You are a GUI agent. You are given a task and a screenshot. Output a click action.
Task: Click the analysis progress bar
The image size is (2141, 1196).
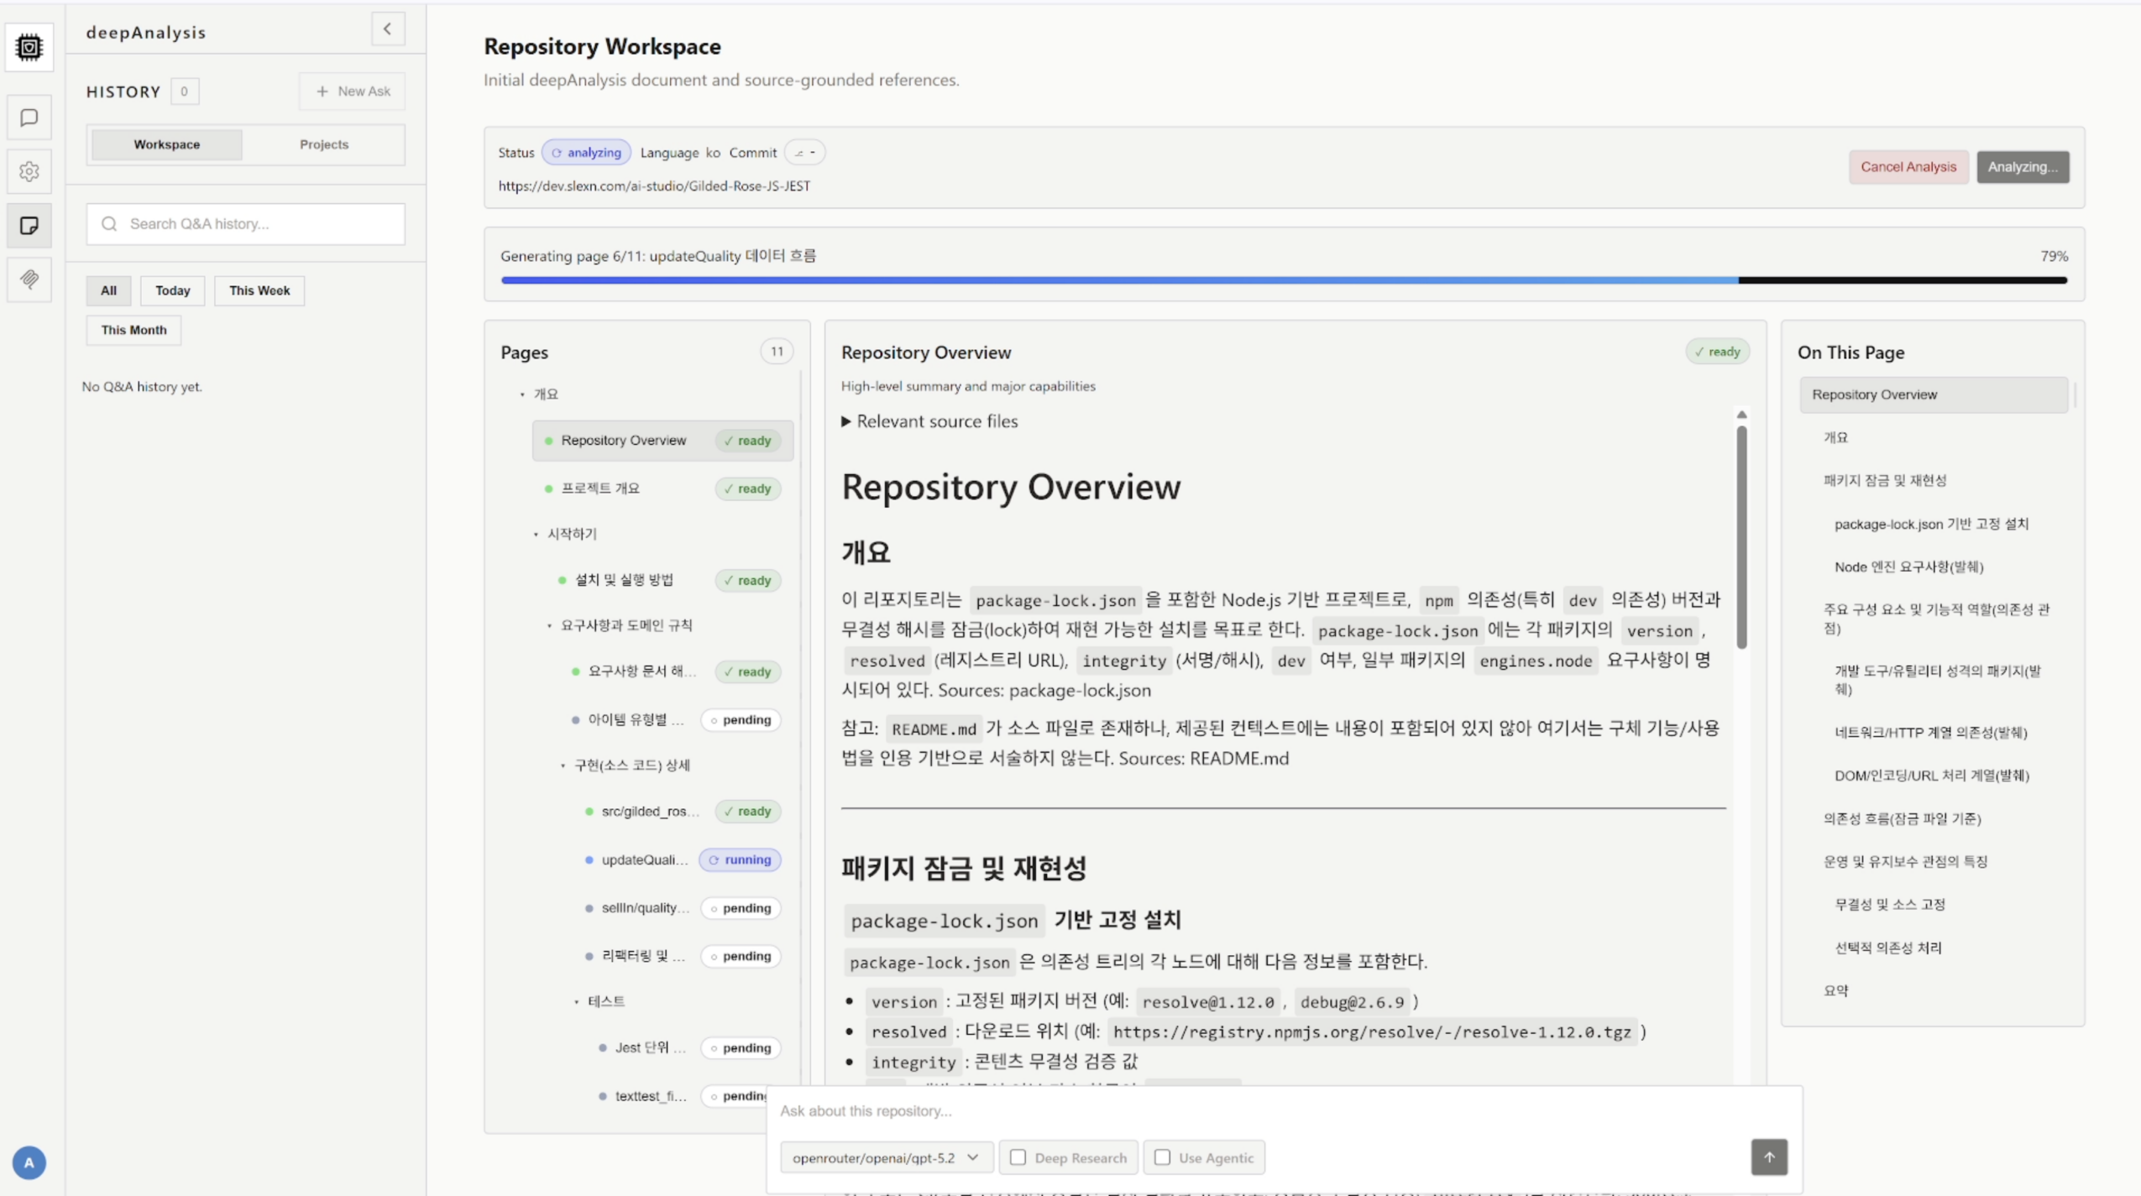tap(1284, 280)
